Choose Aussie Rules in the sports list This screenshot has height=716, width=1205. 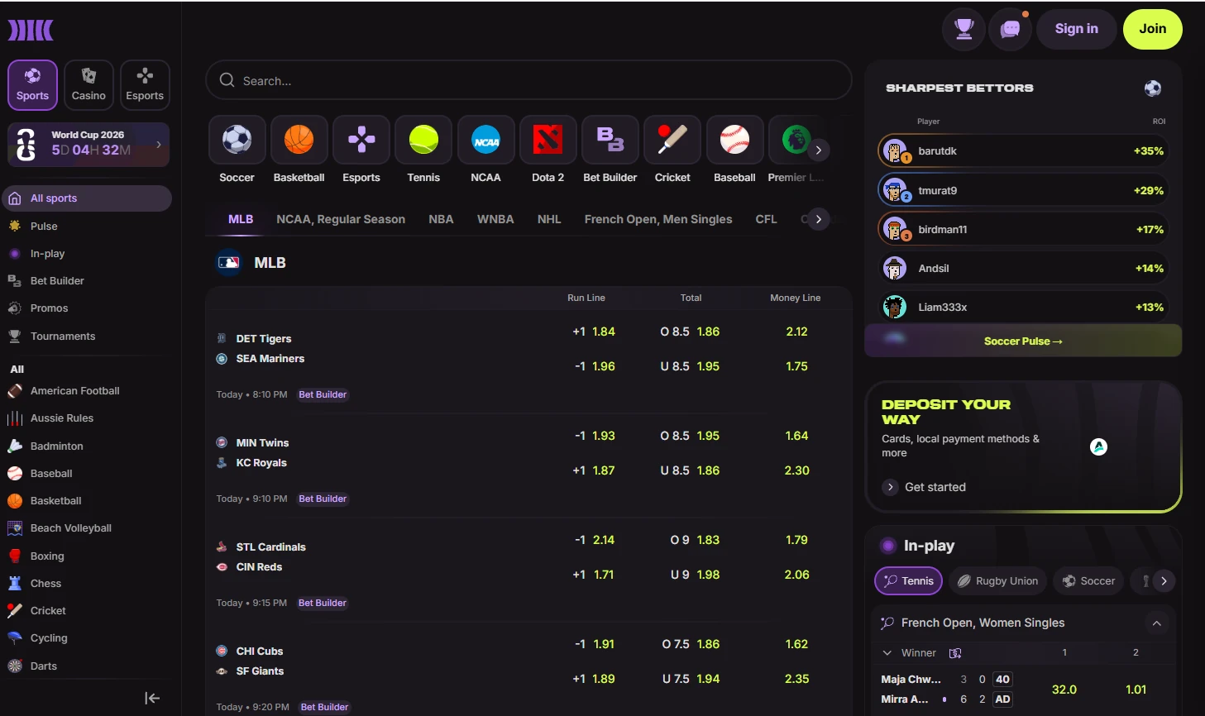click(62, 418)
